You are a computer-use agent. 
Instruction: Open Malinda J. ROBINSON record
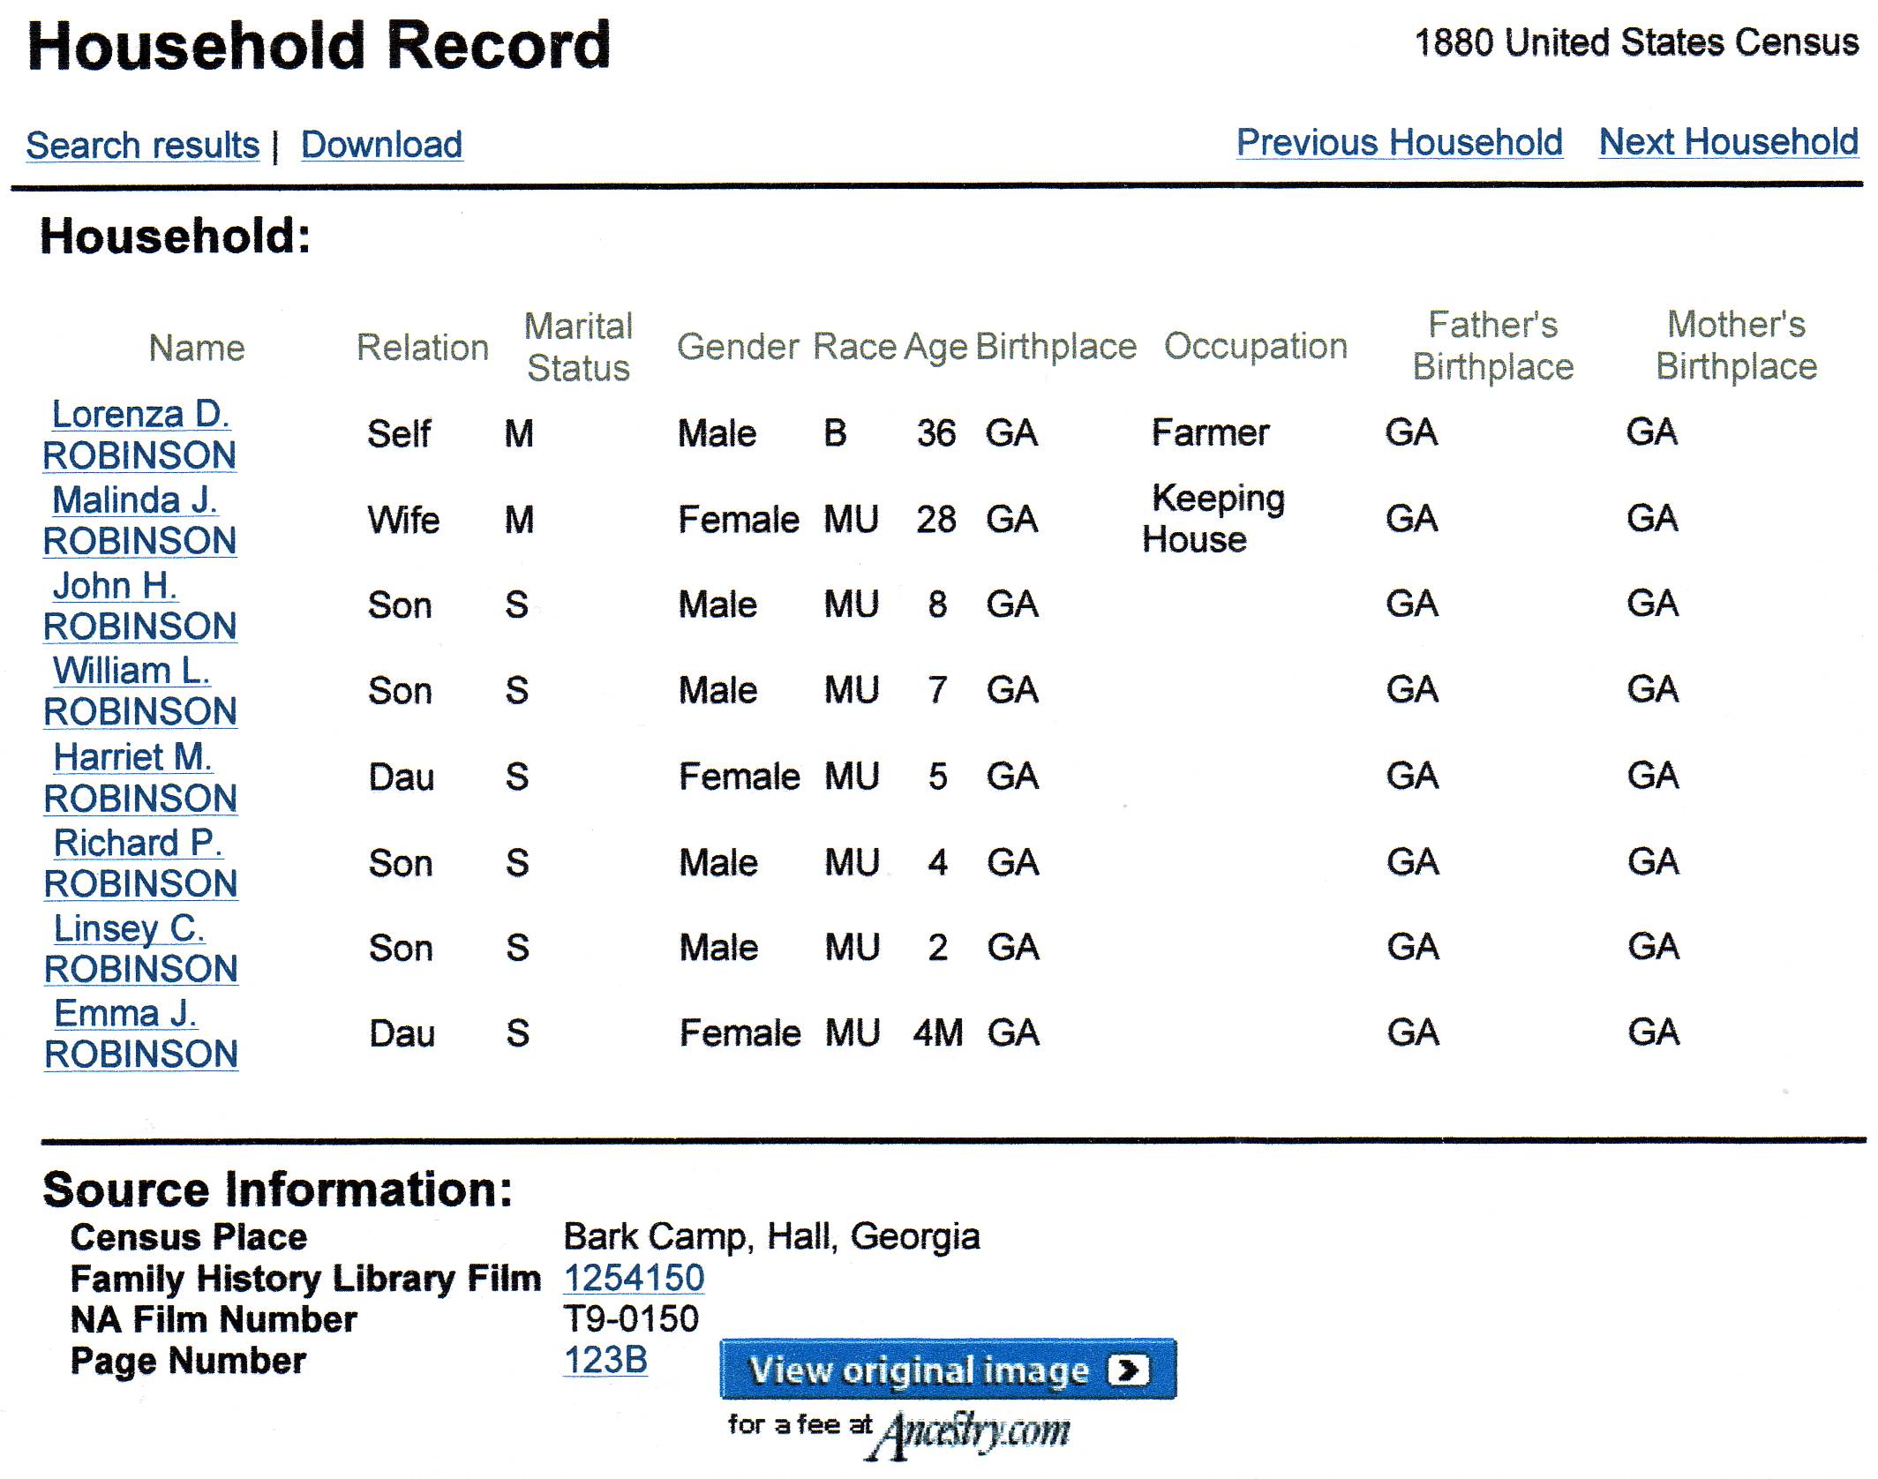click(x=139, y=521)
